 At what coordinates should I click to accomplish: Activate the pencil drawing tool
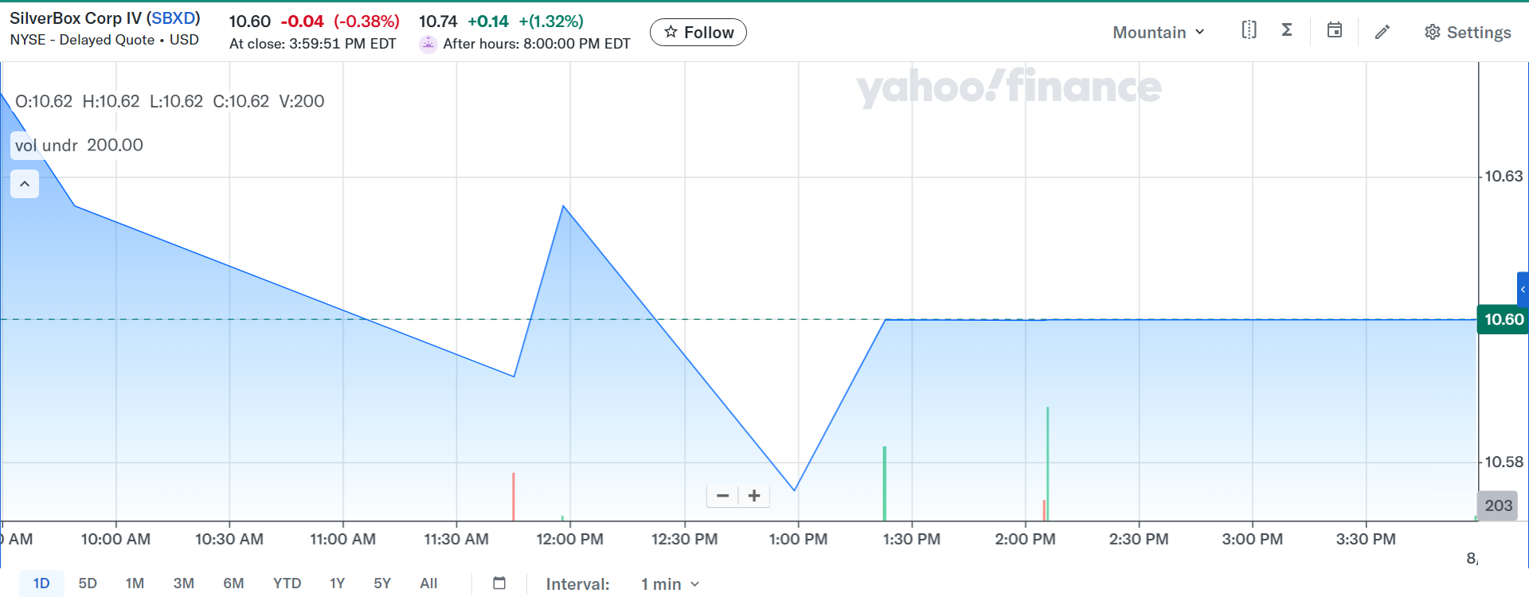point(1382,32)
